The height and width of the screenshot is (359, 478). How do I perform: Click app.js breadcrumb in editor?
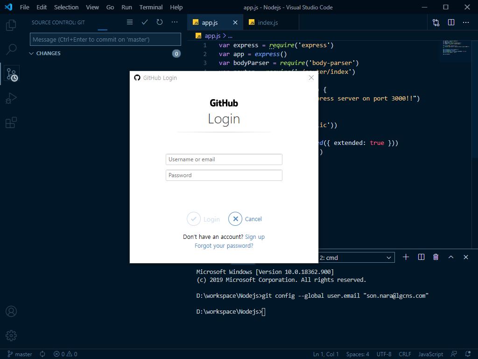point(212,36)
